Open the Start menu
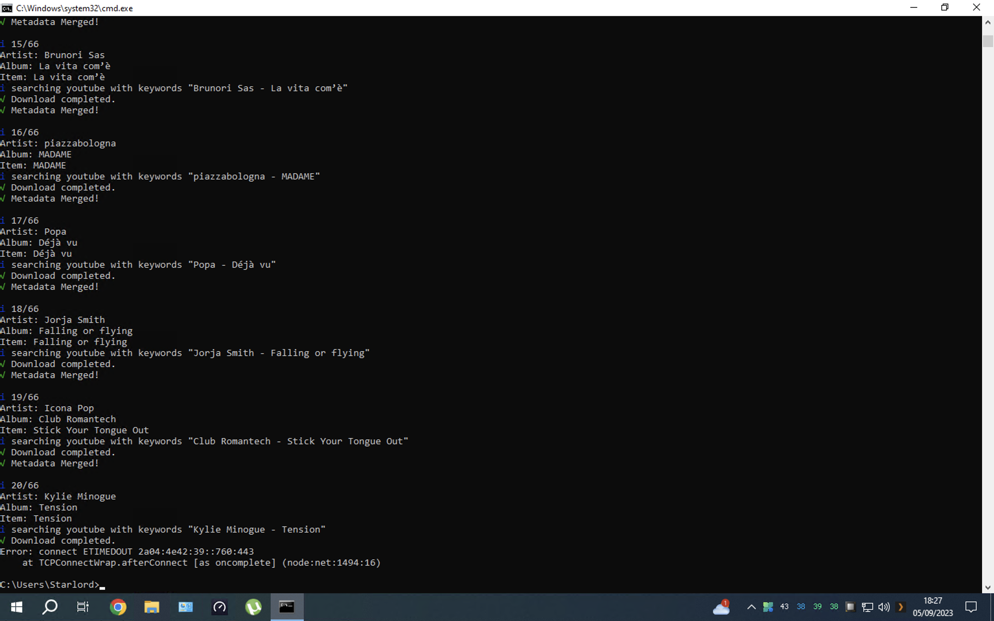The height and width of the screenshot is (621, 994). click(x=17, y=607)
